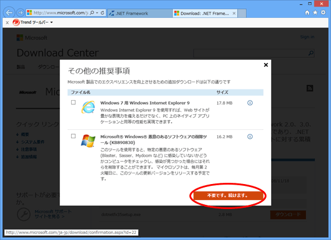Close the Trend toolbar with its X
Image resolution: width=331 pixels, height=240 pixels.
point(7,23)
